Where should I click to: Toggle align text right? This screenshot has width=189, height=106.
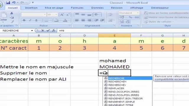click(89, 20)
